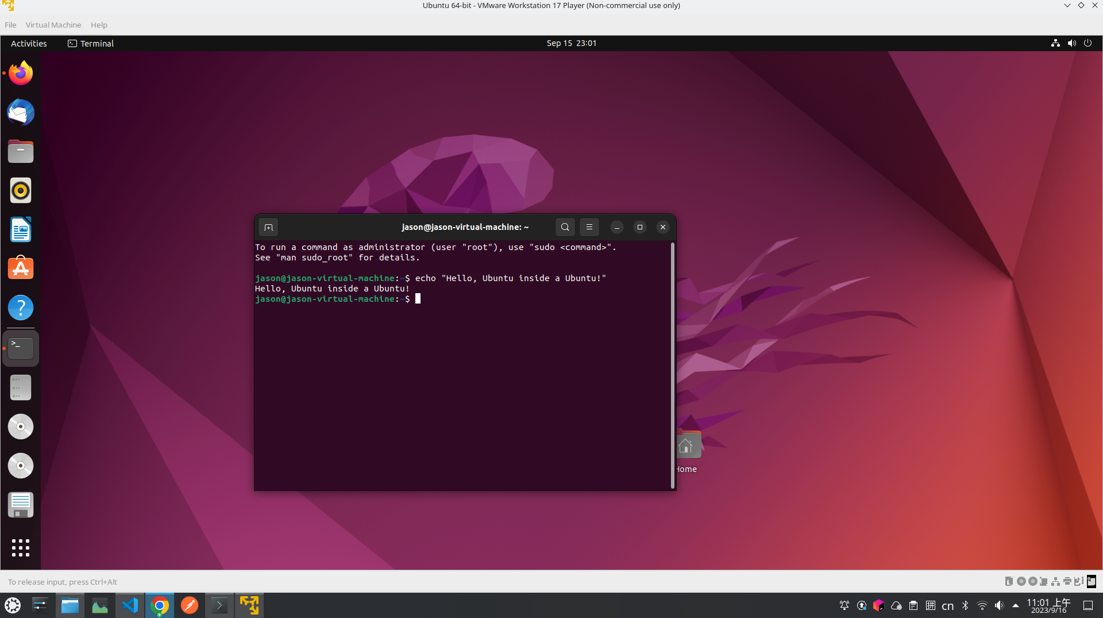
Task: Launch Rhythmbox music player from dock
Action: click(21, 190)
